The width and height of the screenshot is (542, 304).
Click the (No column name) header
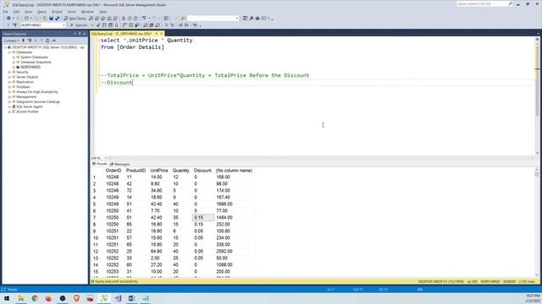(x=234, y=171)
